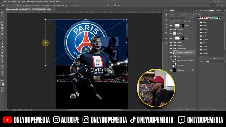Hide the stadium group layer

click(x=171, y=46)
